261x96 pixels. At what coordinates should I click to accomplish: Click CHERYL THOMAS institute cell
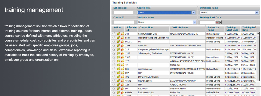(187, 85)
